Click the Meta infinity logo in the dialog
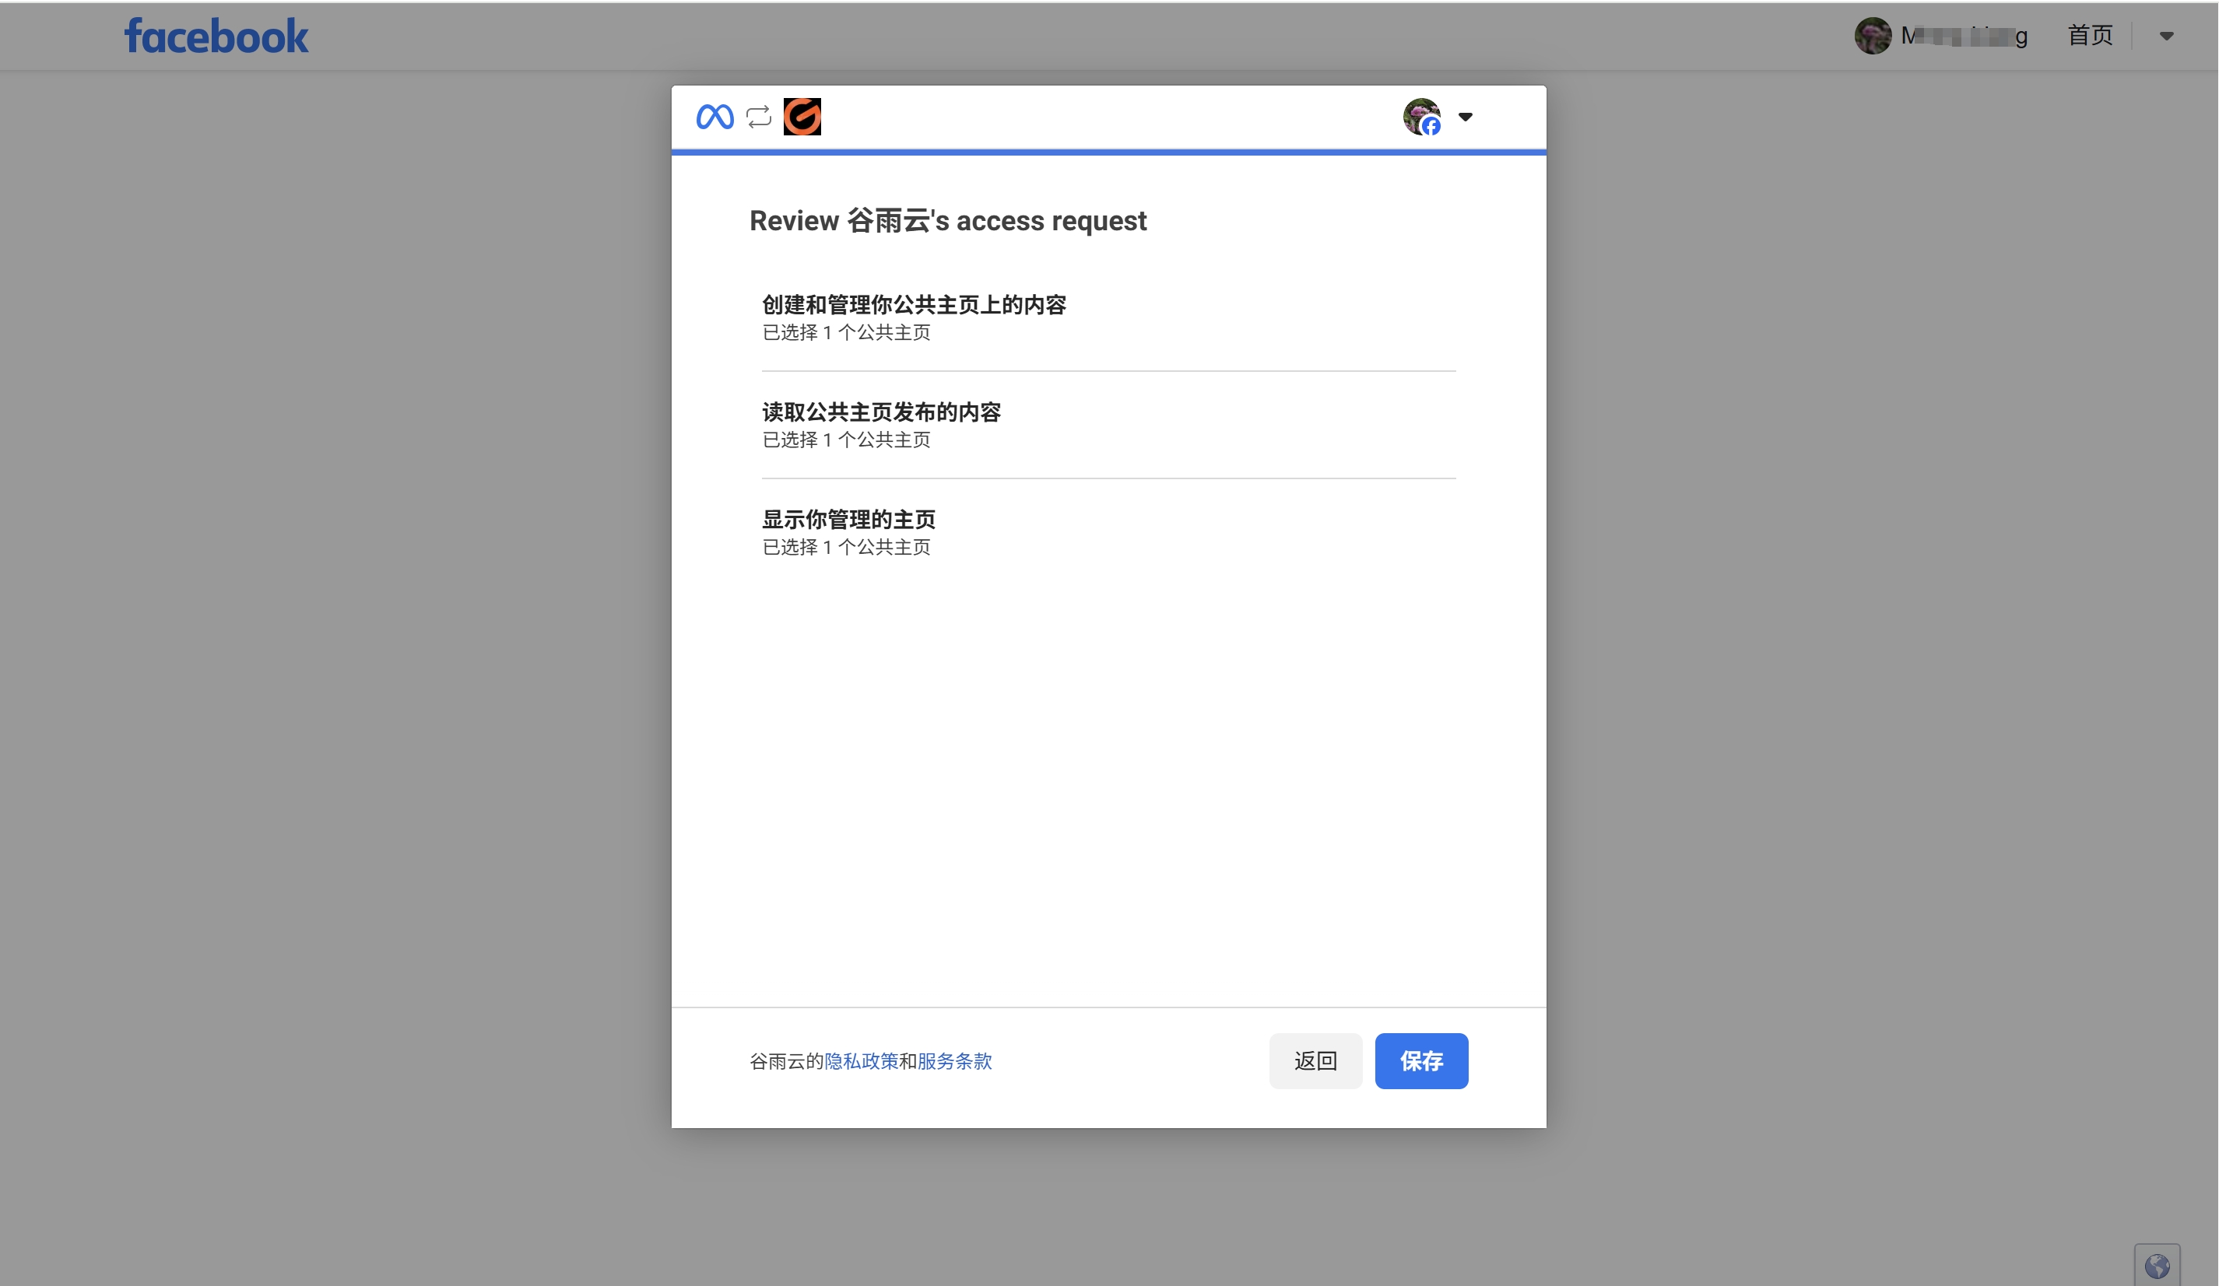The width and height of the screenshot is (2219, 1286). [x=715, y=116]
